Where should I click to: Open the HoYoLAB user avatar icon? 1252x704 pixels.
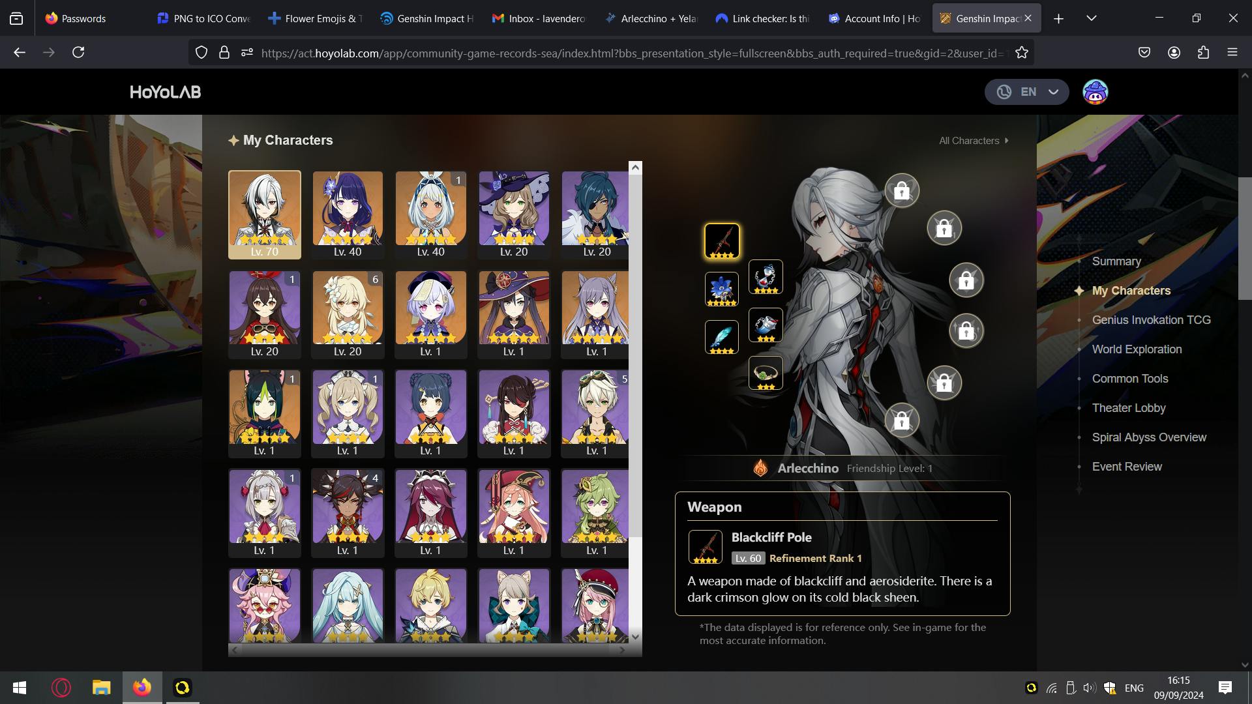[1095, 92]
